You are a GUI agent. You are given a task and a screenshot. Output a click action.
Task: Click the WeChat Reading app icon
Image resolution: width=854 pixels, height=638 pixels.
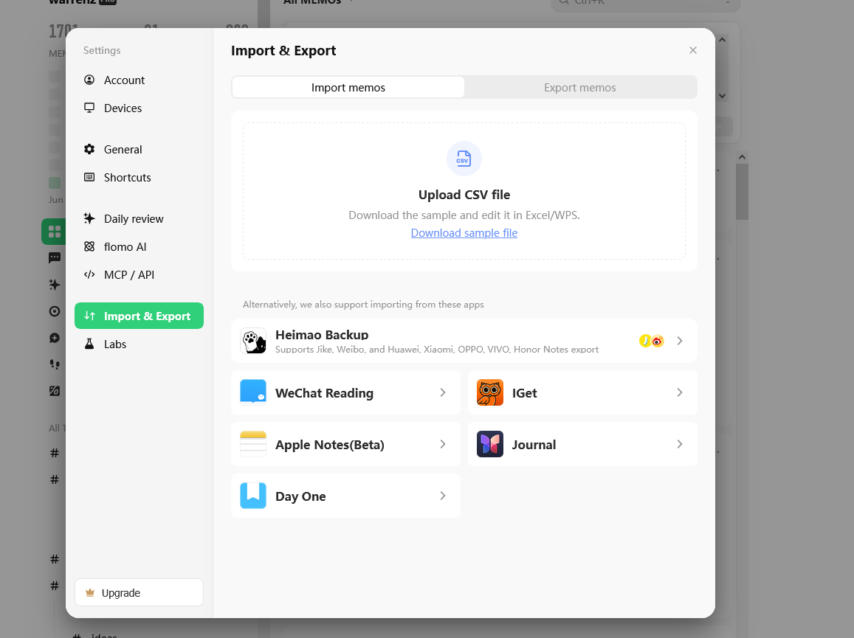coord(253,392)
